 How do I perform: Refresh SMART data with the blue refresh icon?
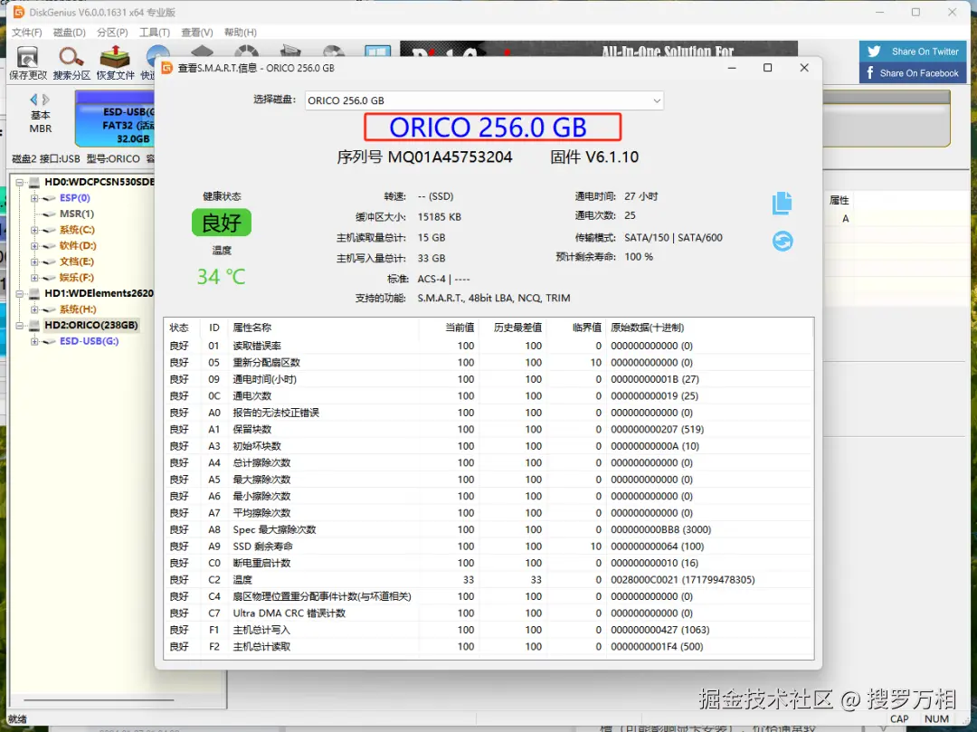pos(783,241)
